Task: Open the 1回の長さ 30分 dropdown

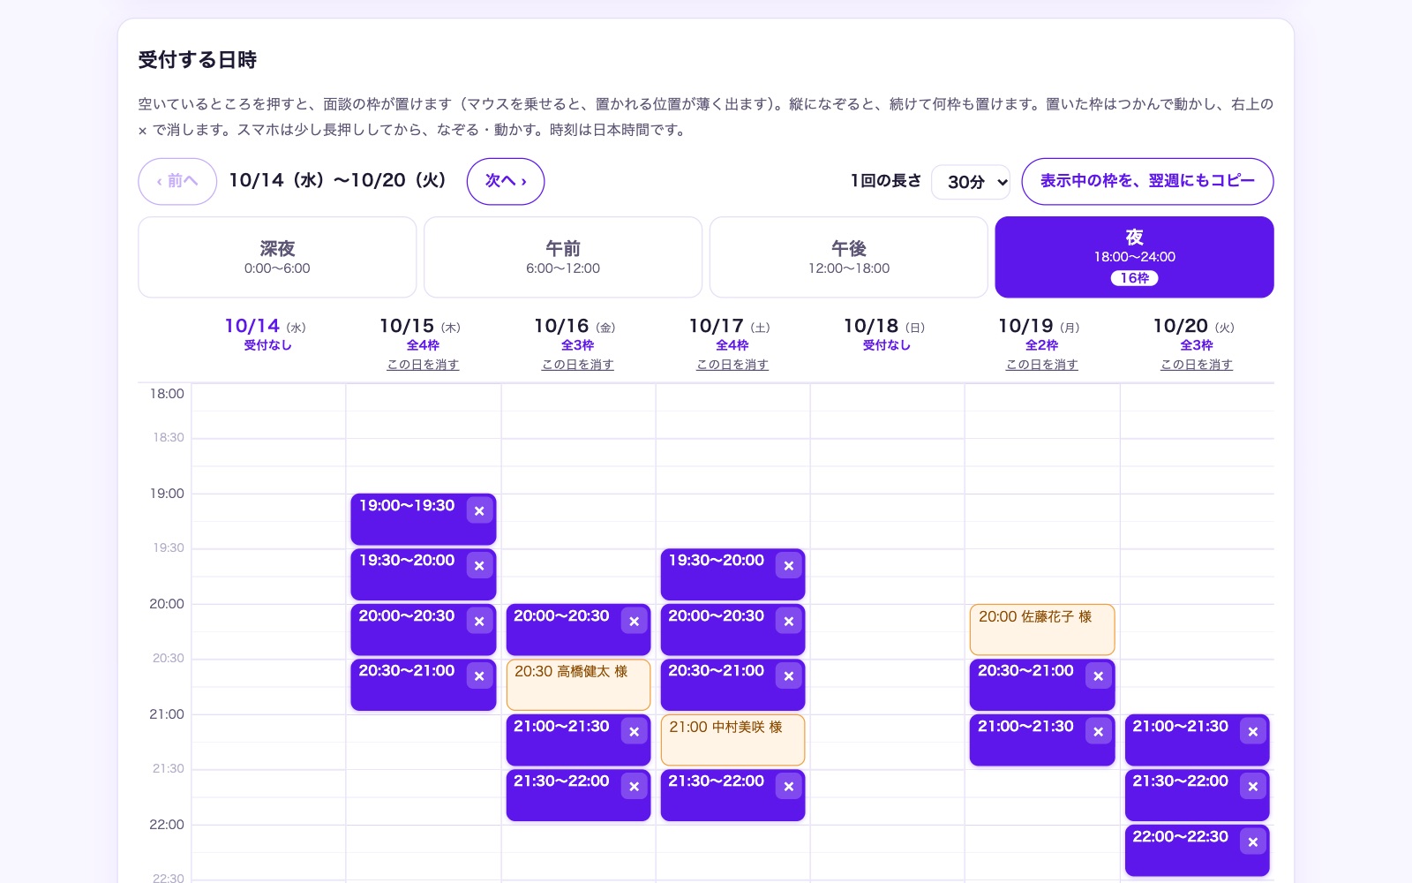Action: tap(971, 182)
